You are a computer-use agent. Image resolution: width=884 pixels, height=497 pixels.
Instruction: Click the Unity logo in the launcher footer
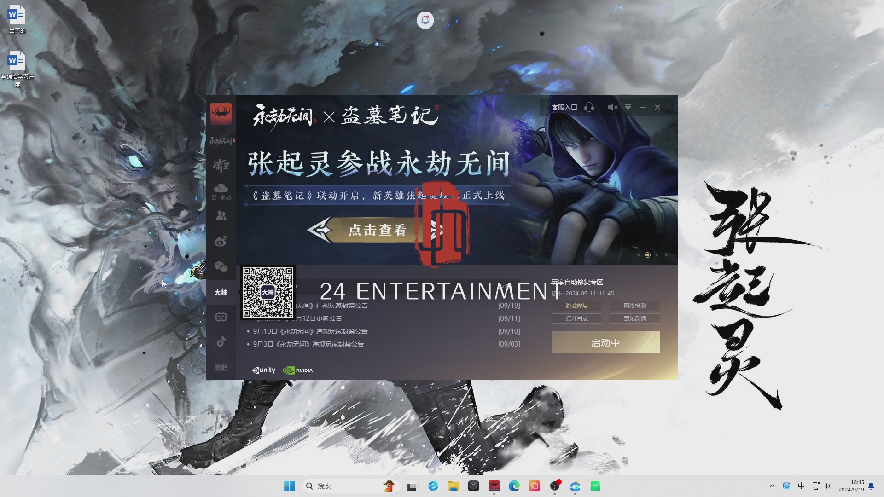(264, 370)
